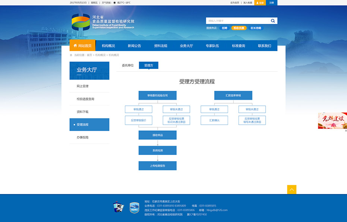
Task: Open 检验进度查询 in the sidebar
Action: click(85, 99)
